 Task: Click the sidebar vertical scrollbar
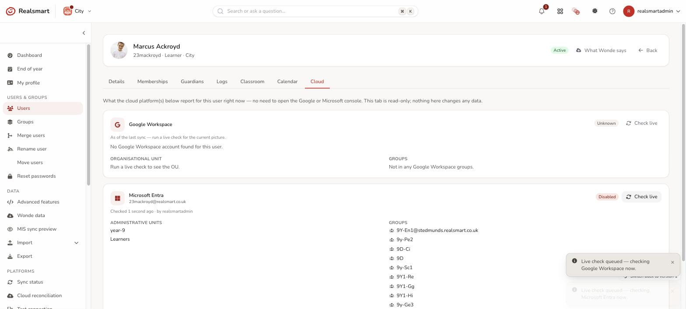(x=88, y=115)
